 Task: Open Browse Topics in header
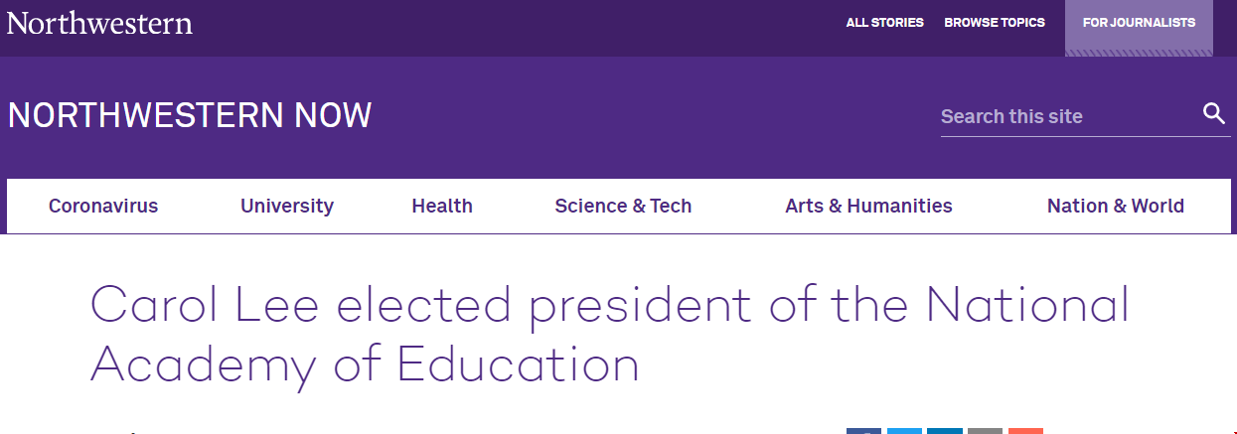click(995, 22)
